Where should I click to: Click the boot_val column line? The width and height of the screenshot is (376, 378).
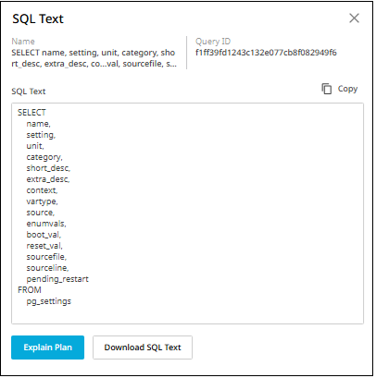pyautogui.click(x=44, y=235)
